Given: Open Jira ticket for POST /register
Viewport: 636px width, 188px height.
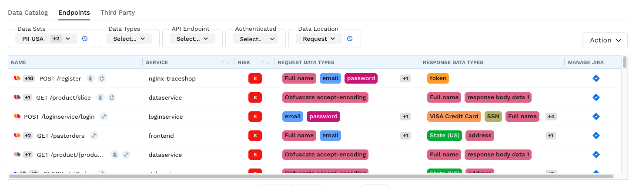Looking at the screenshot, I should coord(596,78).
